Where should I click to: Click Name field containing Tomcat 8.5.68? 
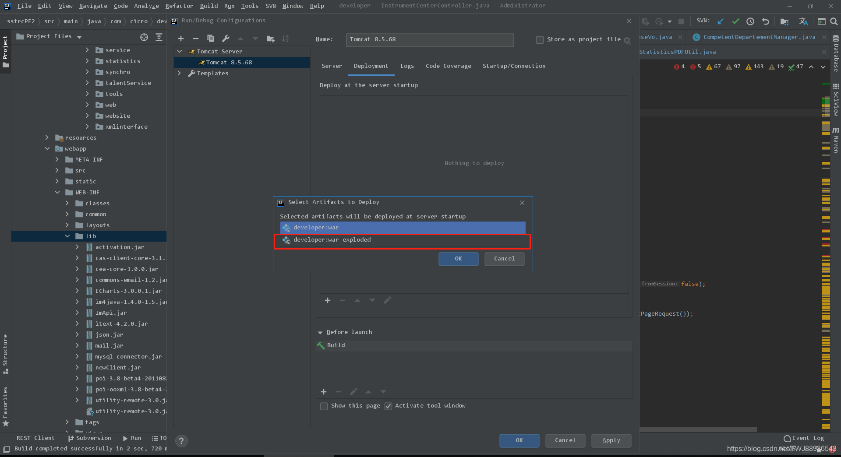tap(430, 40)
